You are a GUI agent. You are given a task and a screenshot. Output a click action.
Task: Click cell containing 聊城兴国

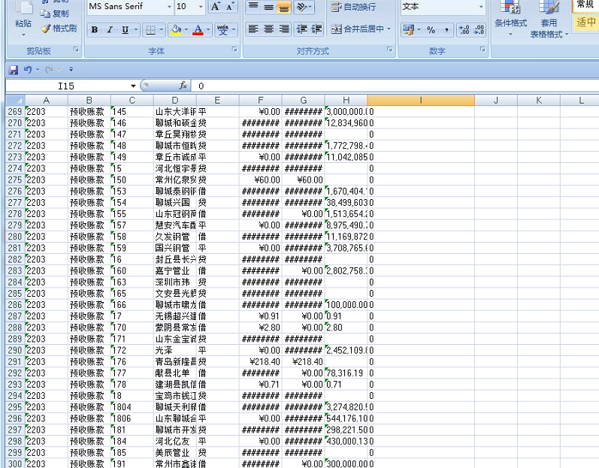coord(175,203)
